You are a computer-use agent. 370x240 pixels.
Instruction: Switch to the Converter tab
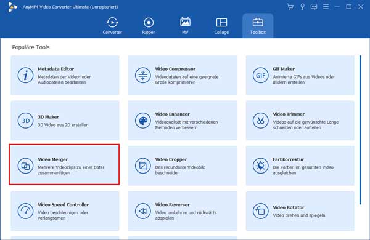coord(112,26)
